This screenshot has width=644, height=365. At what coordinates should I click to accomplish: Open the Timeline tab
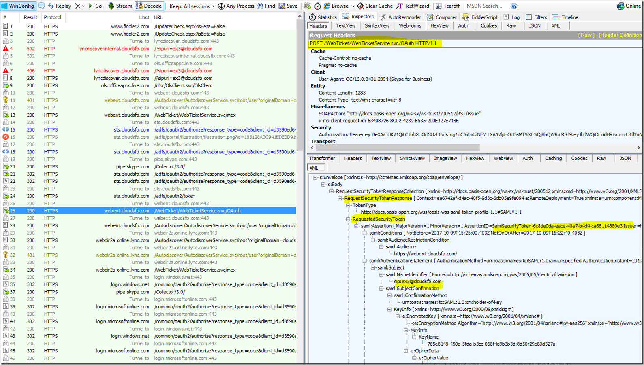point(565,17)
